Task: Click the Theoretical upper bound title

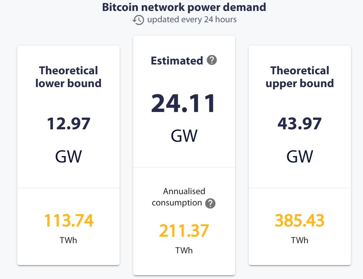Action: (x=300, y=77)
